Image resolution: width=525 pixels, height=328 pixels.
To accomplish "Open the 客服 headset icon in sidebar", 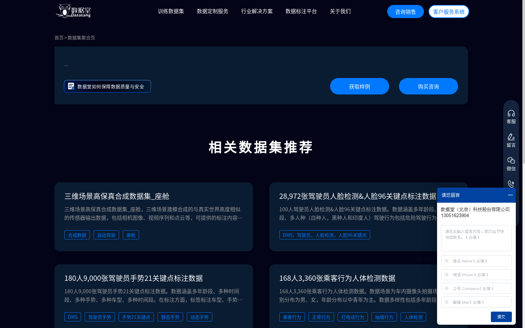I will click(x=511, y=113).
